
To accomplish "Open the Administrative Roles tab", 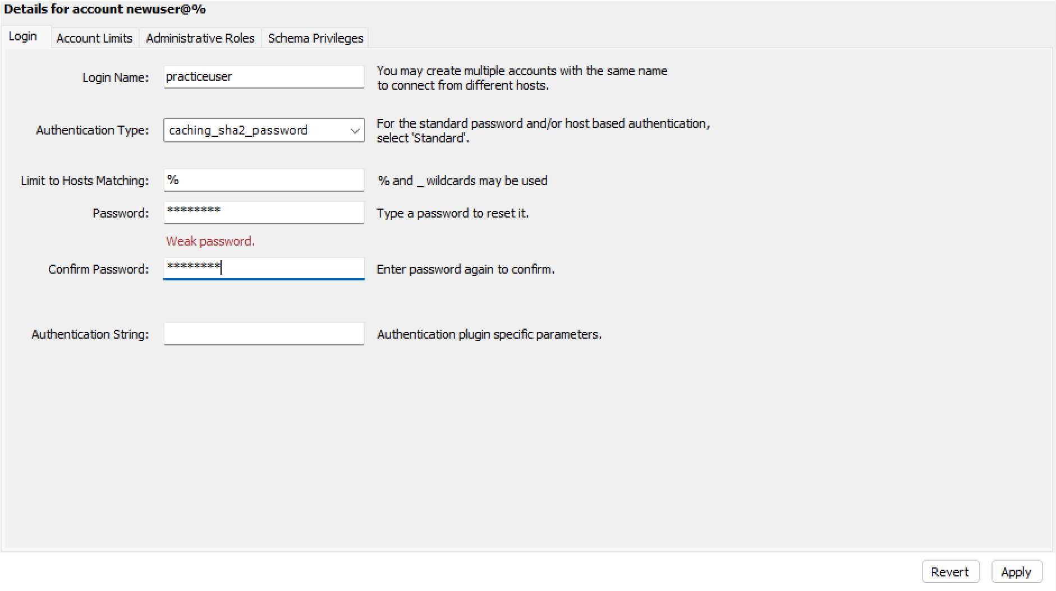I will 200,38.
